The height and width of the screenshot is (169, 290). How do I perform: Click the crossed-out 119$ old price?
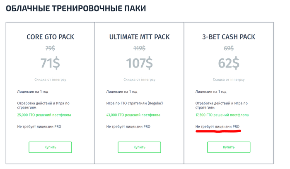click(x=139, y=48)
